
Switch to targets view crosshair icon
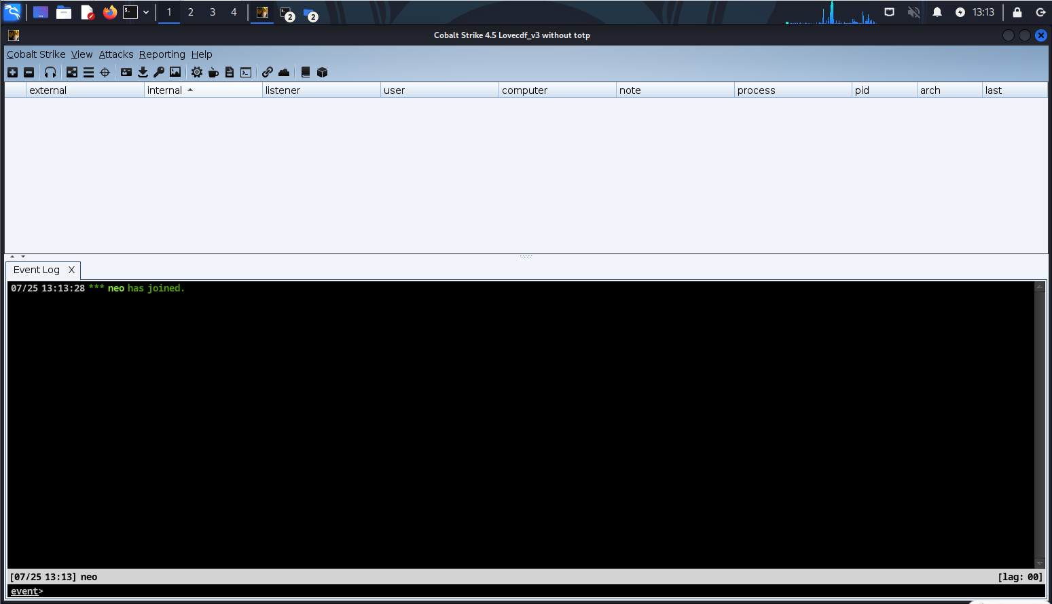(x=105, y=72)
